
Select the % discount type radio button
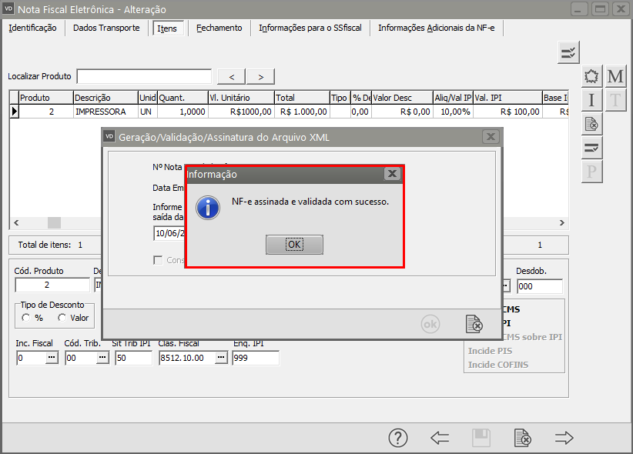[x=26, y=318]
